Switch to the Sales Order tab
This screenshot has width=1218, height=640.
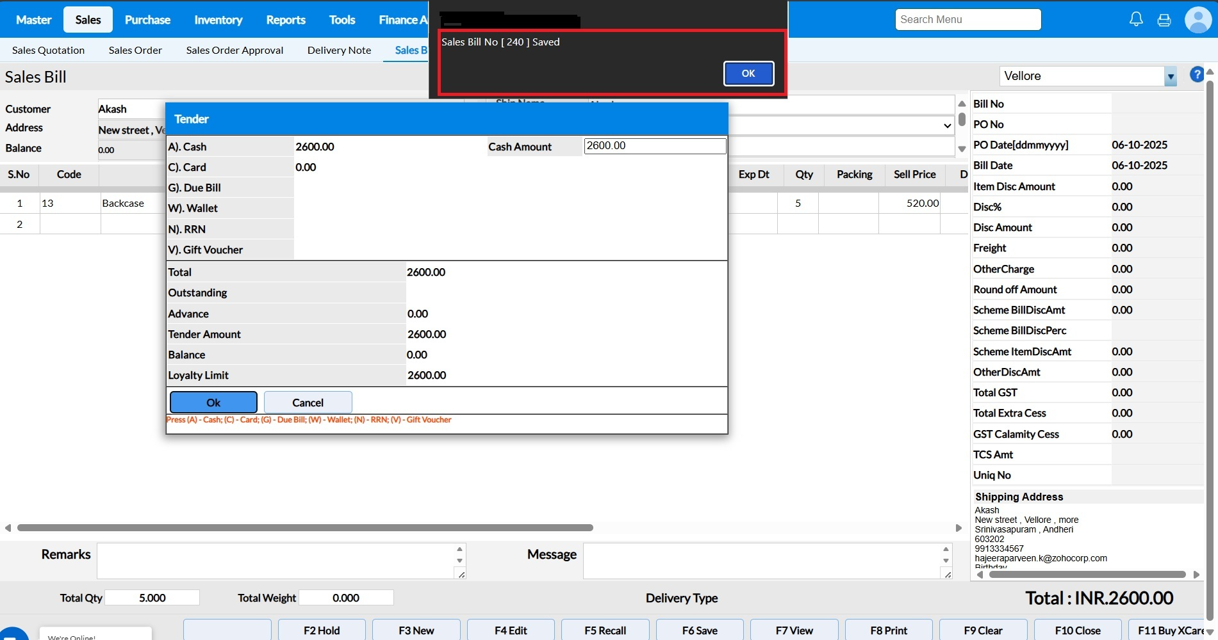(x=135, y=50)
